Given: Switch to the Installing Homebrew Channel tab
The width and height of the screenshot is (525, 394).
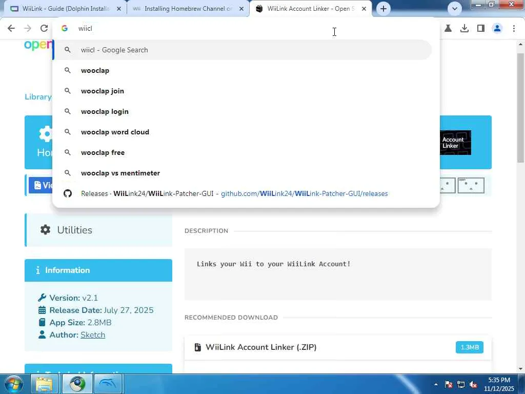Looking at the screenshot, I should click(x=189, y=9).
